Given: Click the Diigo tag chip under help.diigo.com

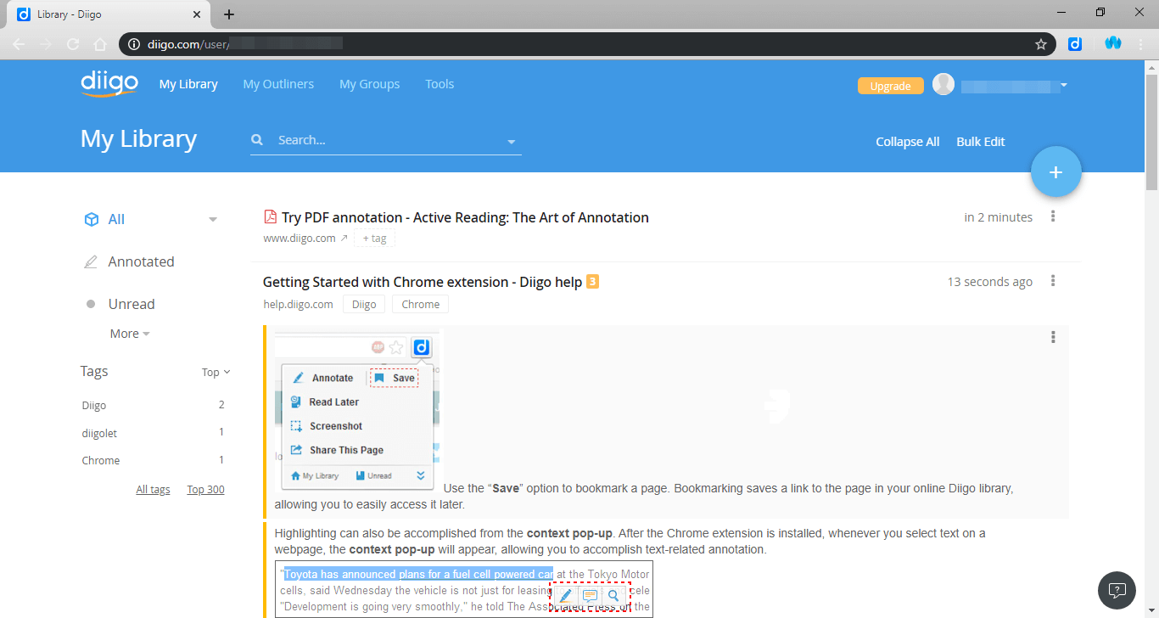Looking at the screenshot, I should [x=364, y=304].
